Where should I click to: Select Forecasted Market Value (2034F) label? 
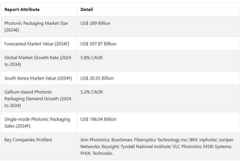(x=37, y=44)
